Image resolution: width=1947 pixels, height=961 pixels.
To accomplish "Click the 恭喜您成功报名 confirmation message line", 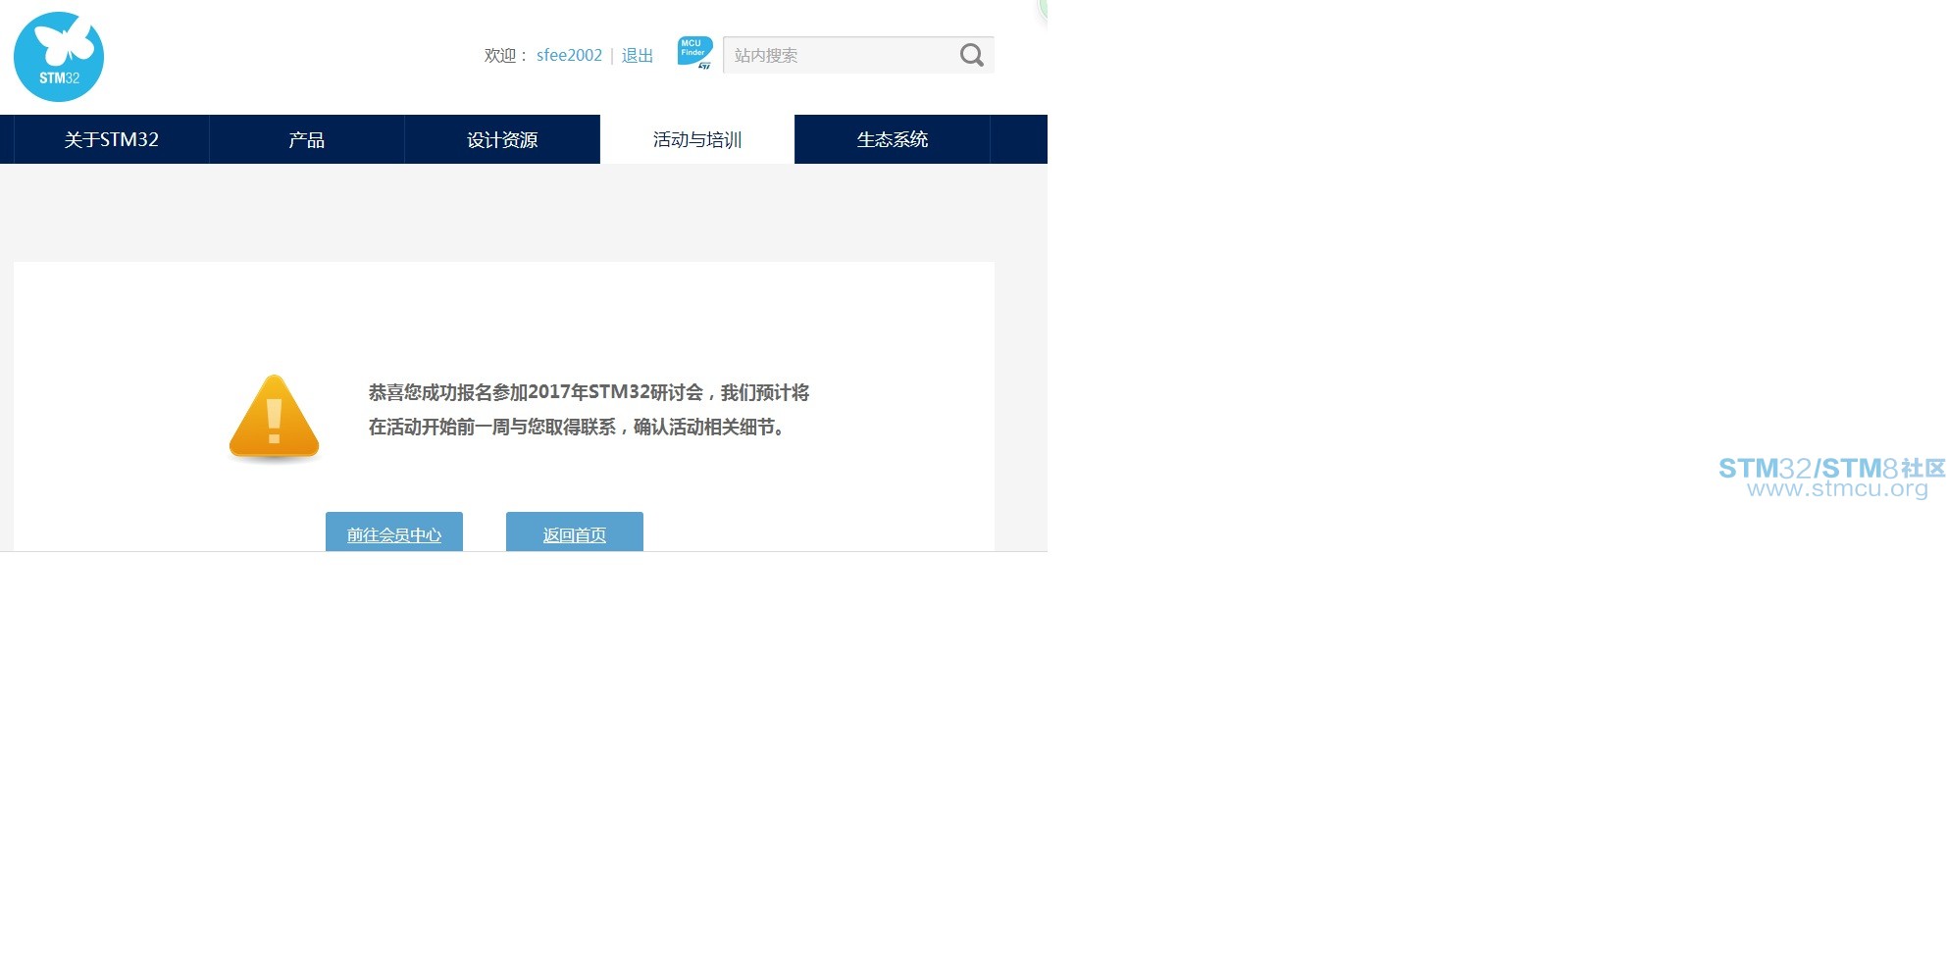I will click(589, 392).
